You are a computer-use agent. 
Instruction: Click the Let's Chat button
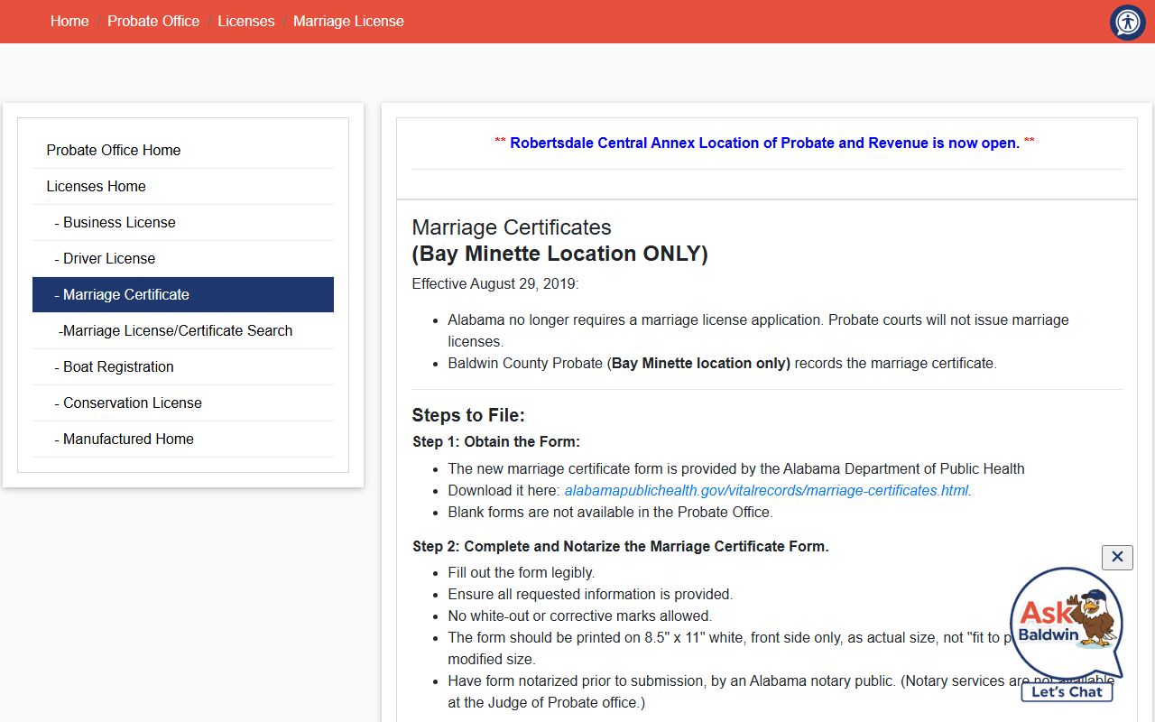coord(1067,691)
